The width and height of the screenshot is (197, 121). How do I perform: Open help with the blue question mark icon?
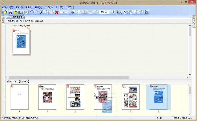(73, 12)
